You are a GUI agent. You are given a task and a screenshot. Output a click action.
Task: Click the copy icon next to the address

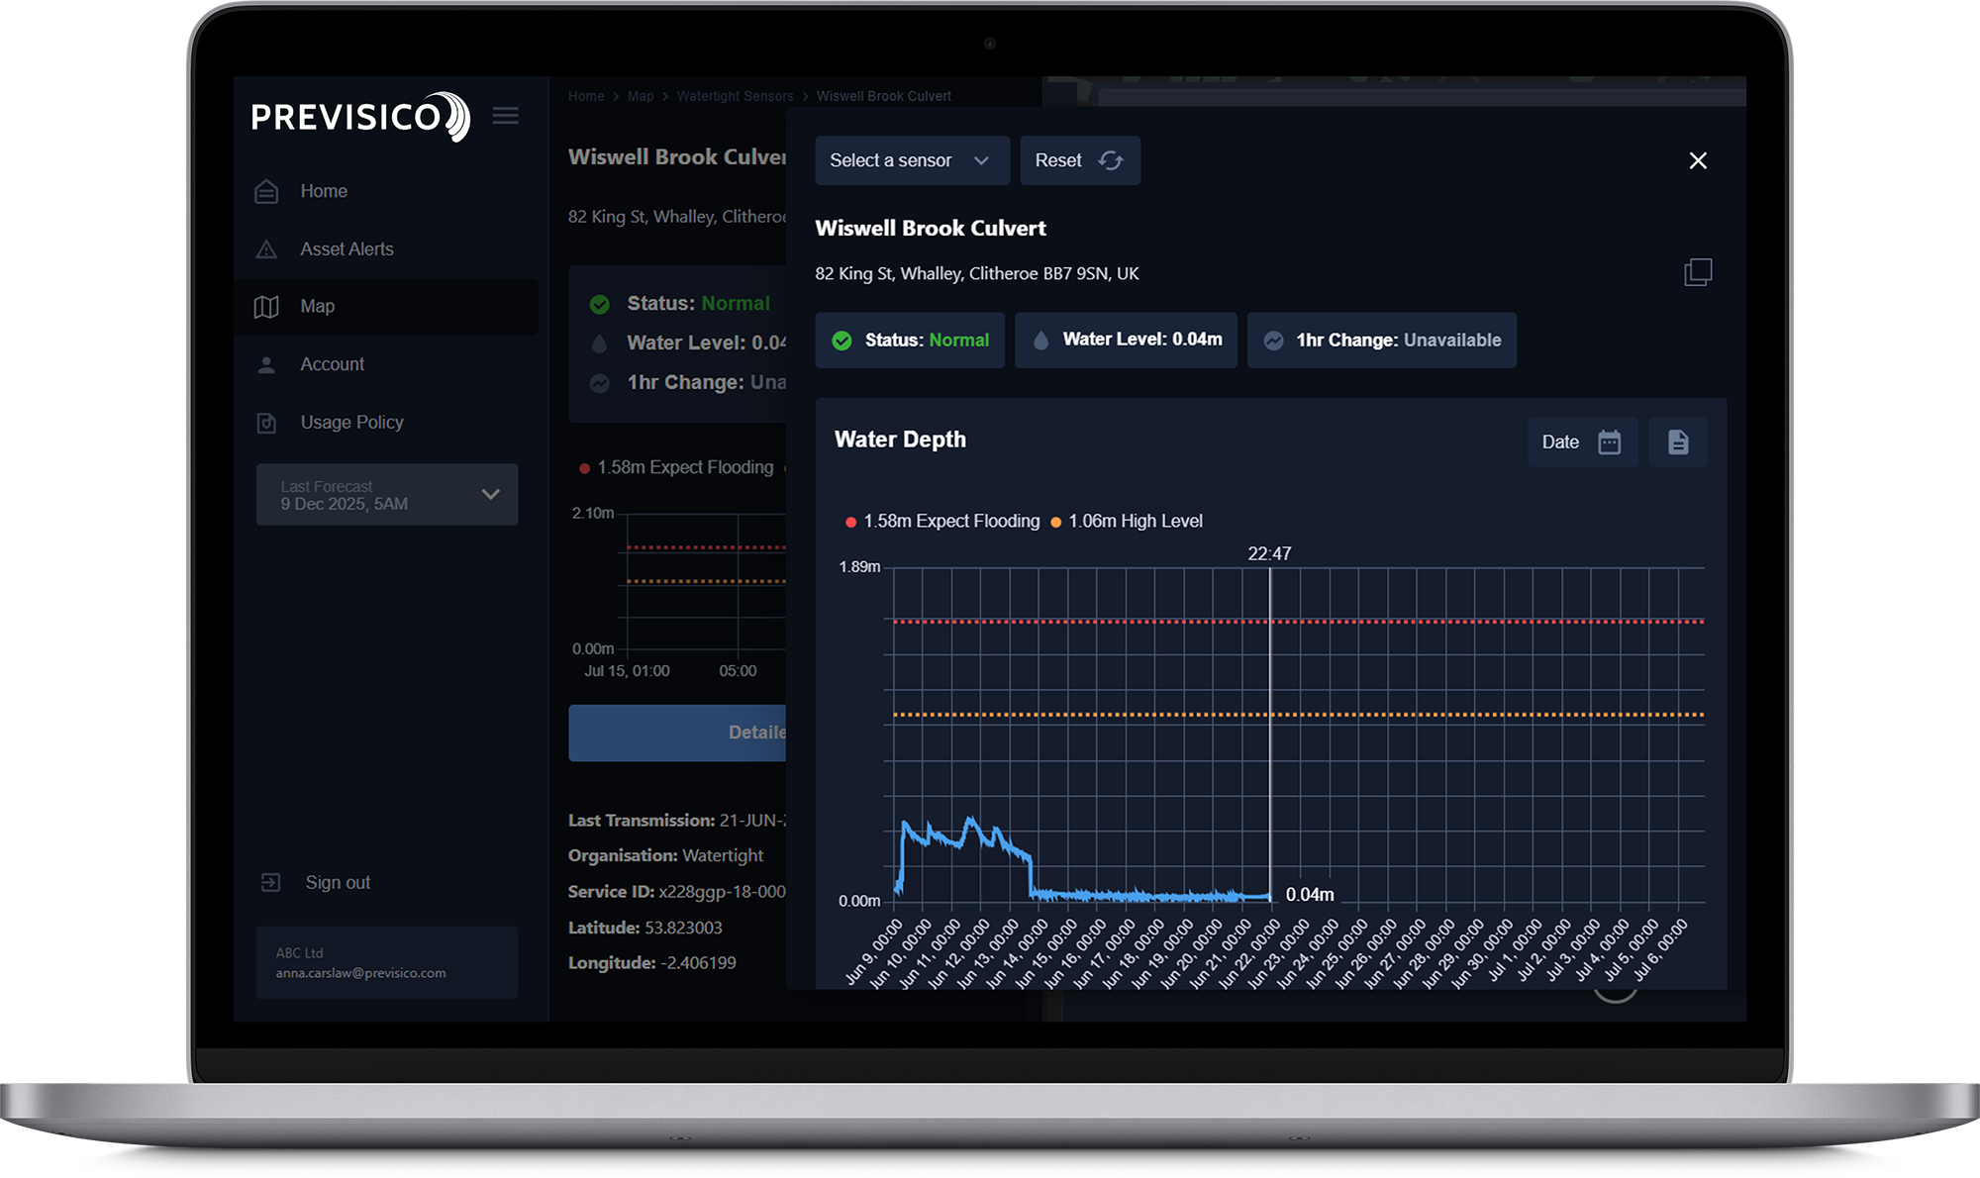coord(1698,272)
